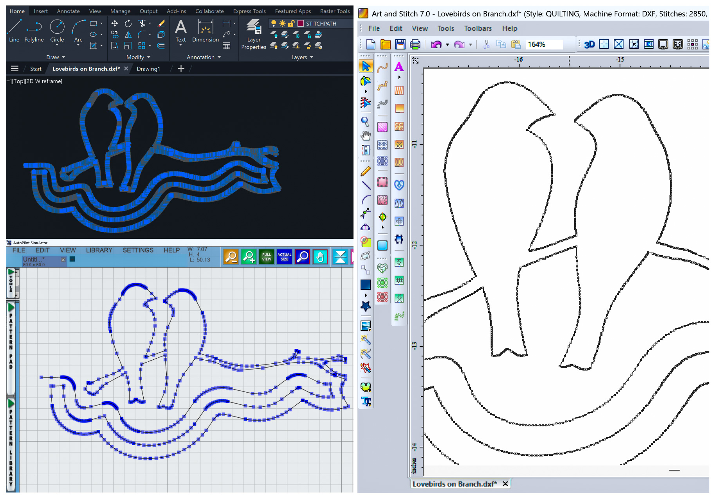716x498 pixels.
Task: Click the STITCHPATH layer color swatch
Action: (x=301, y=23)
